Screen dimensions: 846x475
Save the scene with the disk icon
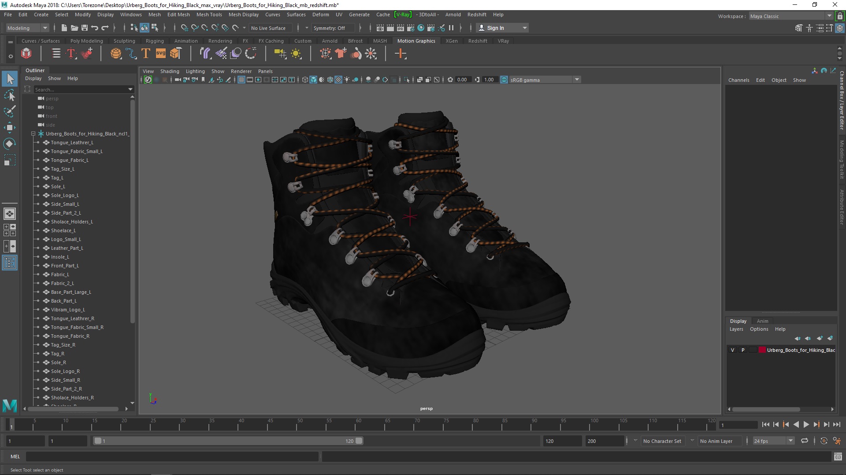point(85,28)
